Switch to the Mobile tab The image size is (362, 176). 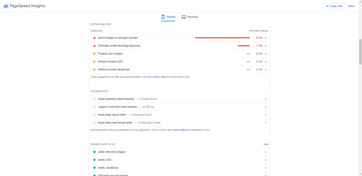[x=168, y=17]
